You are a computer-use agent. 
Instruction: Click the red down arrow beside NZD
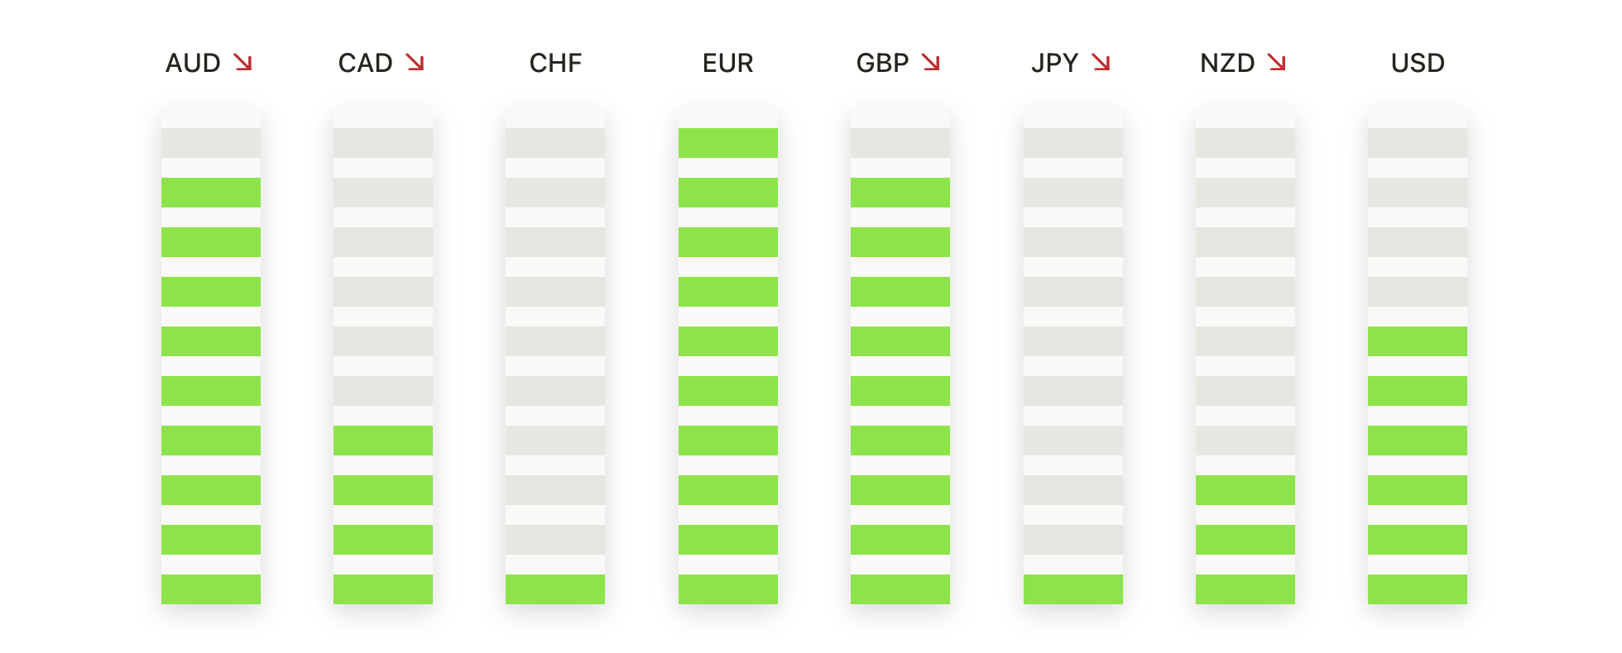click(x=1277, y=63)
